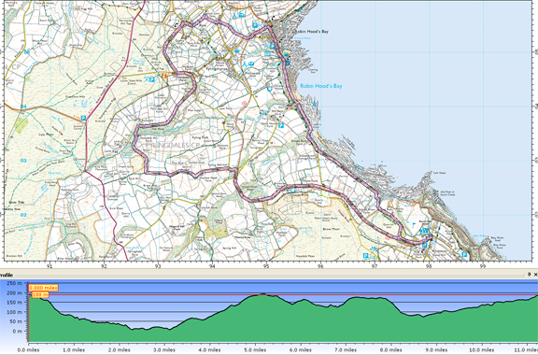Click the pin icon on profile panel header
The image size is (538, 355).
tap(529, 275)
